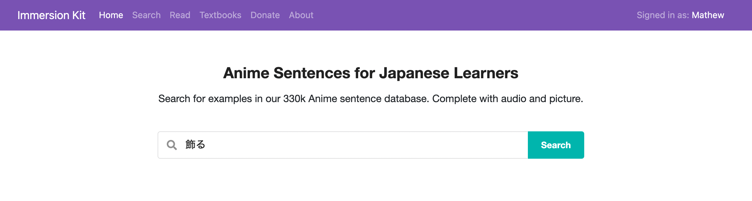Open the Read nav item
The height and width of the screenshot is (201, 752).
(180, 15)
